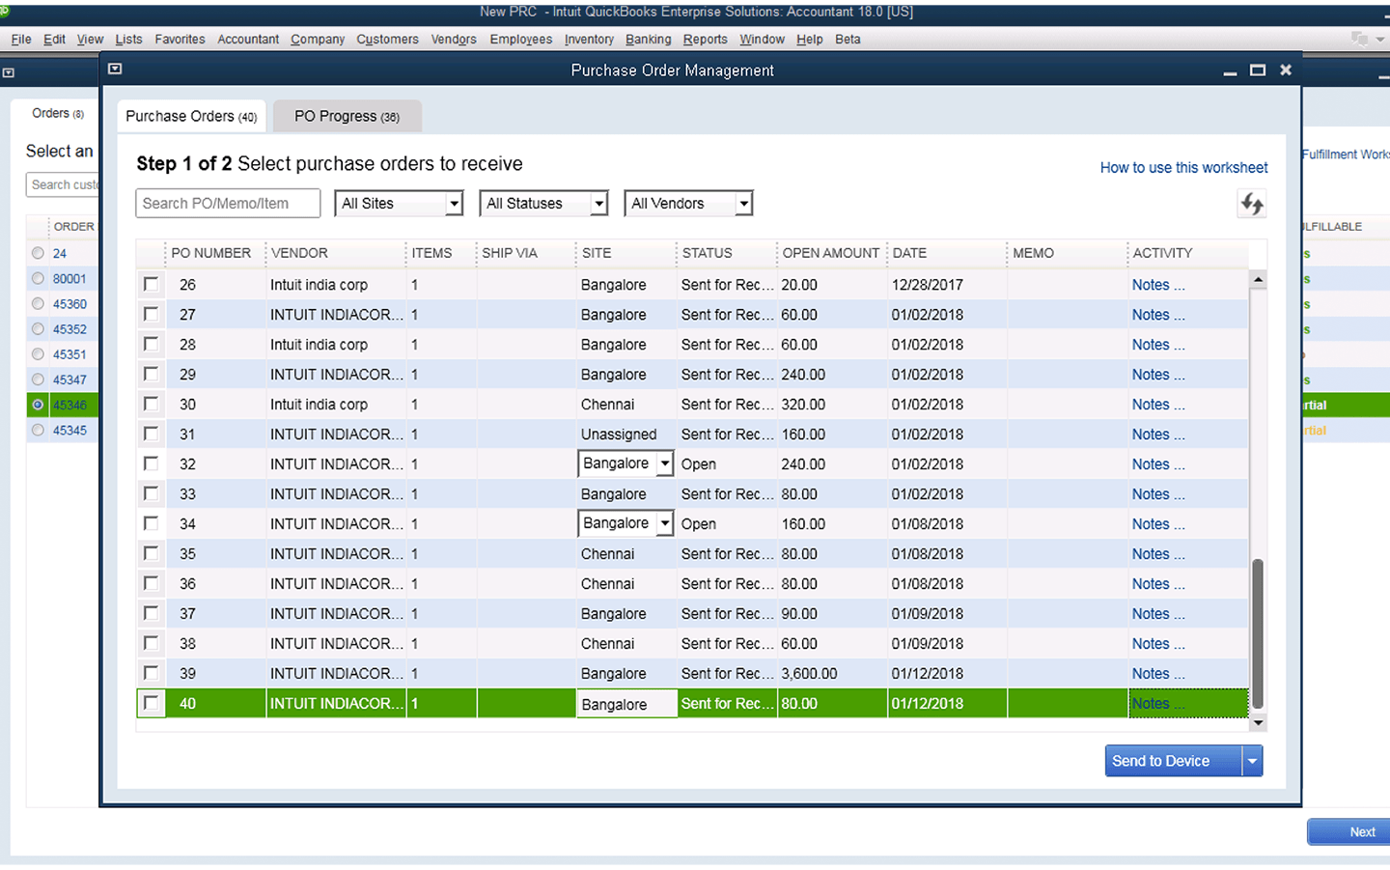Open the Inventory menu
Image resolution: width=1390 pixels, height=870 pixels.
[x=588, y=40]
